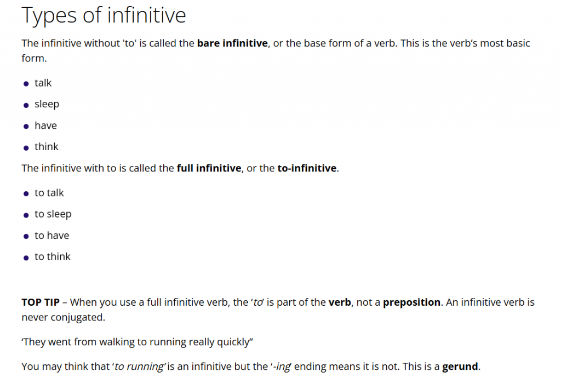The image size is (561, 383).
Task: Click the bold word 'preposition'
Action: coord(411,303)
